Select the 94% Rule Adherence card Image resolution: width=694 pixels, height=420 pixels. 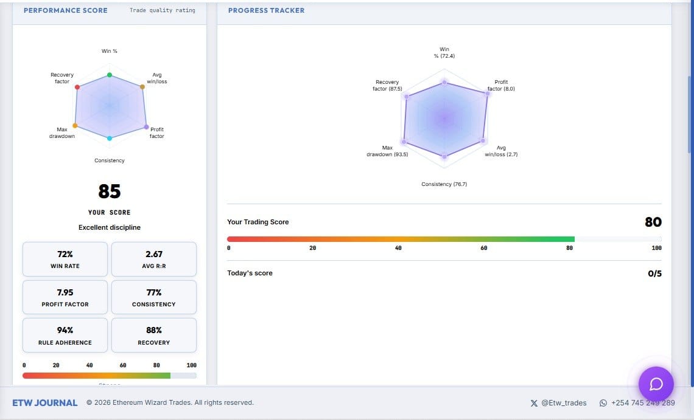(65, 335)
